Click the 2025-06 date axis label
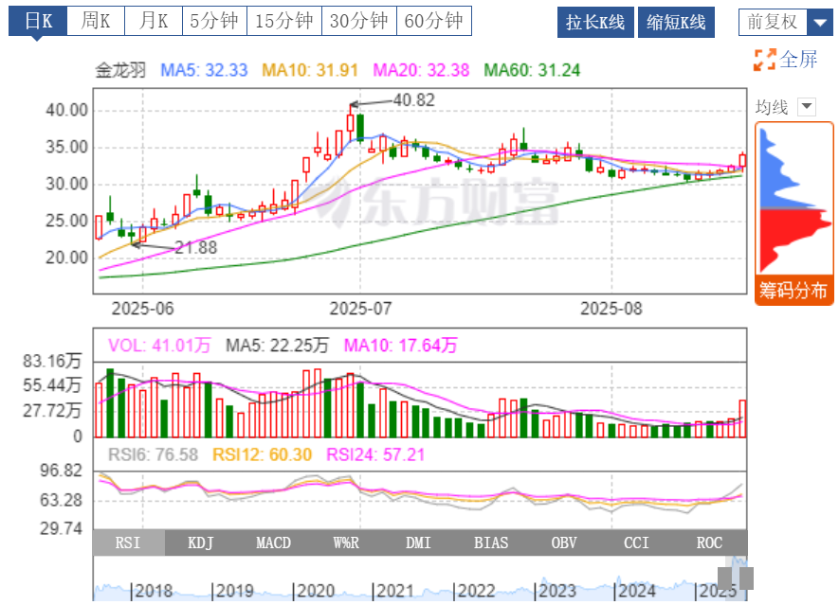The height and width of the screenshot is (605, 839). [x=142, y=309]
